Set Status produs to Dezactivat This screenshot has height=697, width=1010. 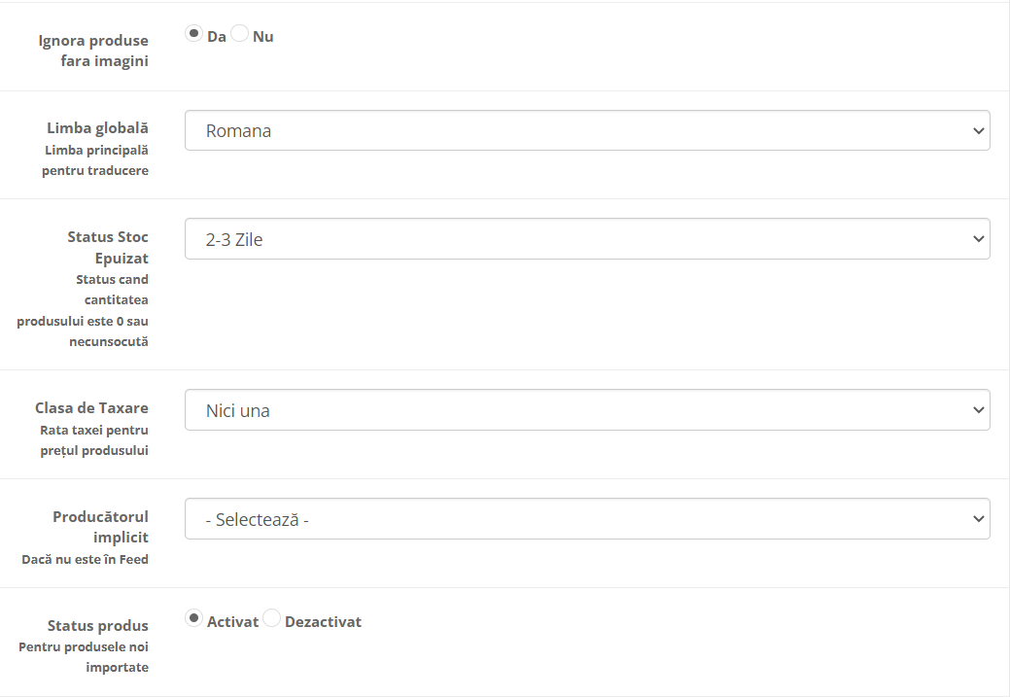pos(271,619)
